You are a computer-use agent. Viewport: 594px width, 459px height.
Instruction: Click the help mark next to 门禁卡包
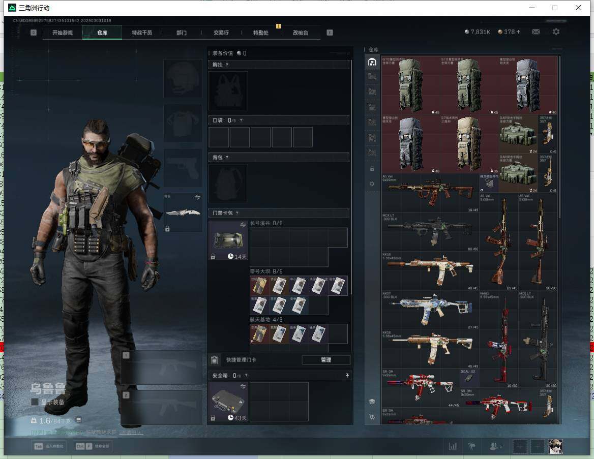[237, 213]
